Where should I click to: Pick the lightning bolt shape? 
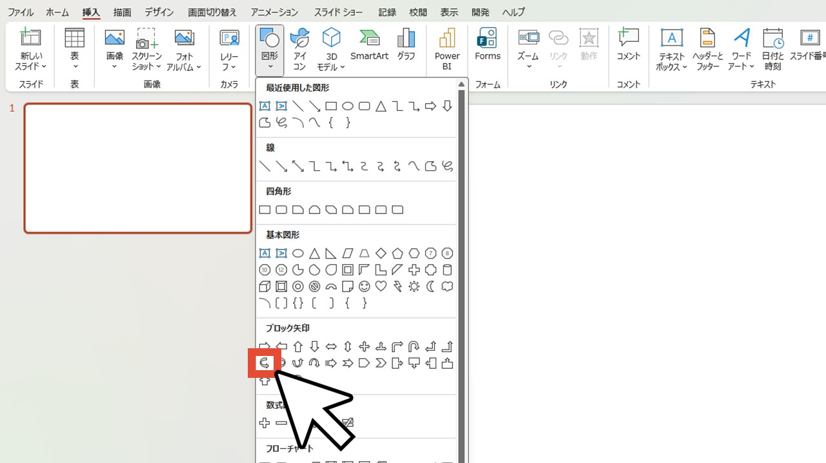click(x=398, y=286)
